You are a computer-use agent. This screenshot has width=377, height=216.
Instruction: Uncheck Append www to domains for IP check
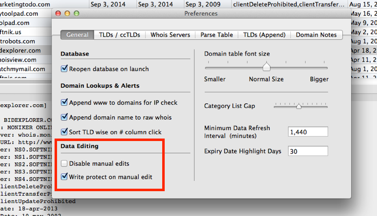click(64, 102)
